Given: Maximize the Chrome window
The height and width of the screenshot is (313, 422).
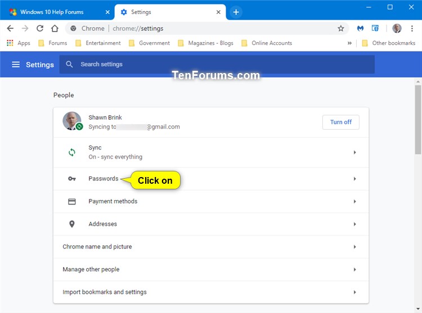Looking at the screenshot, I should [390, 7].
